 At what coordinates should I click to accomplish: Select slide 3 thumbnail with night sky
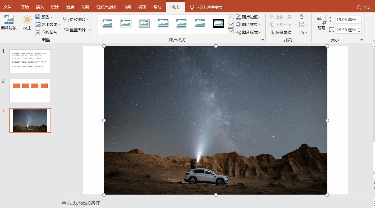click(30, 121)
